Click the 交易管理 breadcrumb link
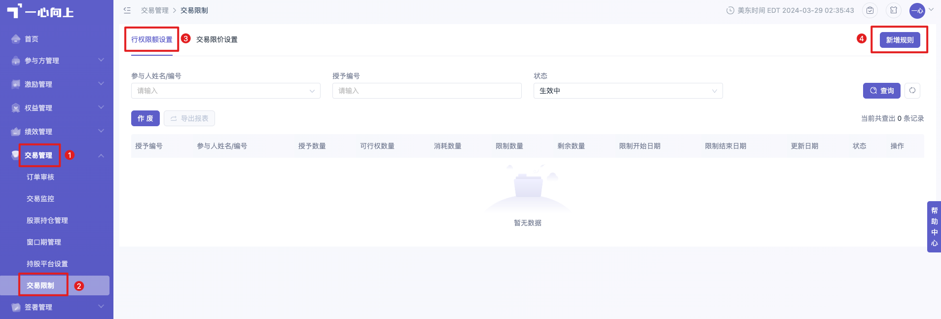 (x=155, y=10)
